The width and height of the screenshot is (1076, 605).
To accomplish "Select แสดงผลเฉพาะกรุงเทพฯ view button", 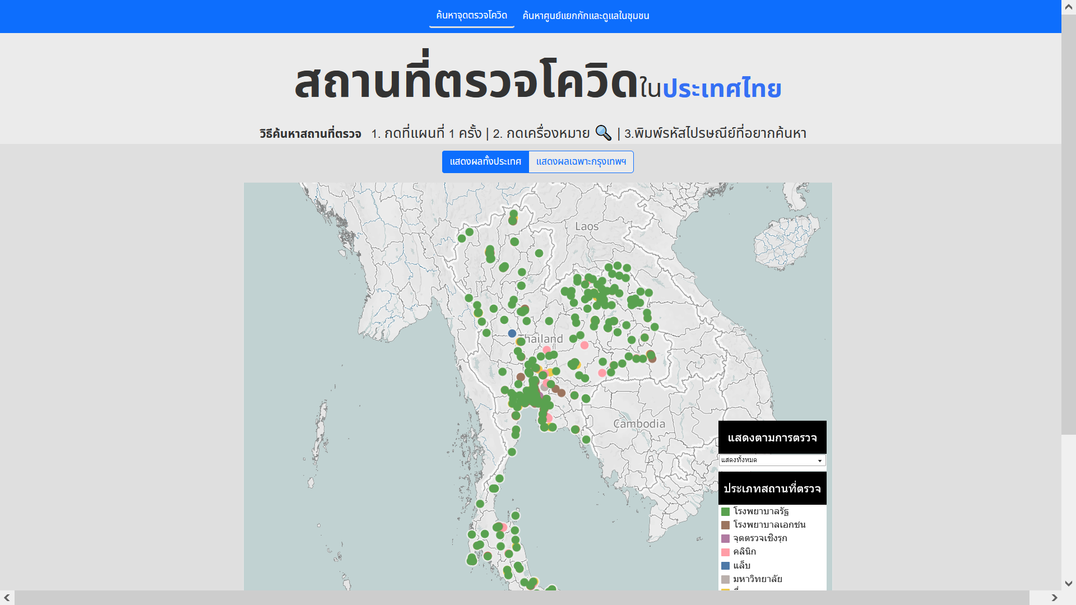I will pyautogui.click(x=581, y=162).
